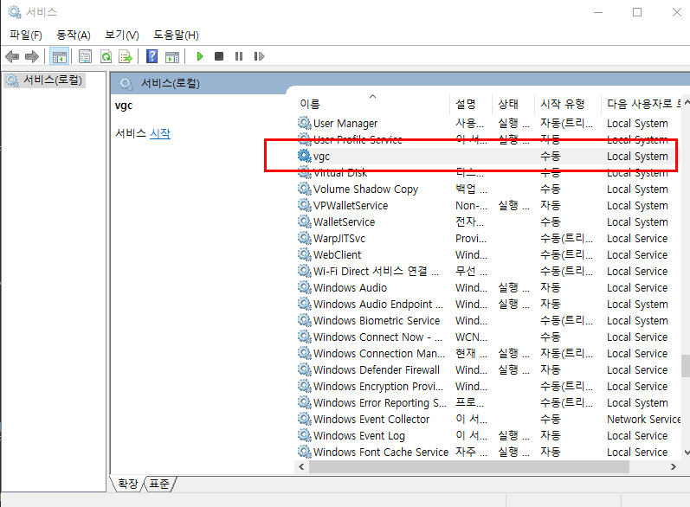
Task: Select Windows Event Collector service name
Action: (371, 420)
